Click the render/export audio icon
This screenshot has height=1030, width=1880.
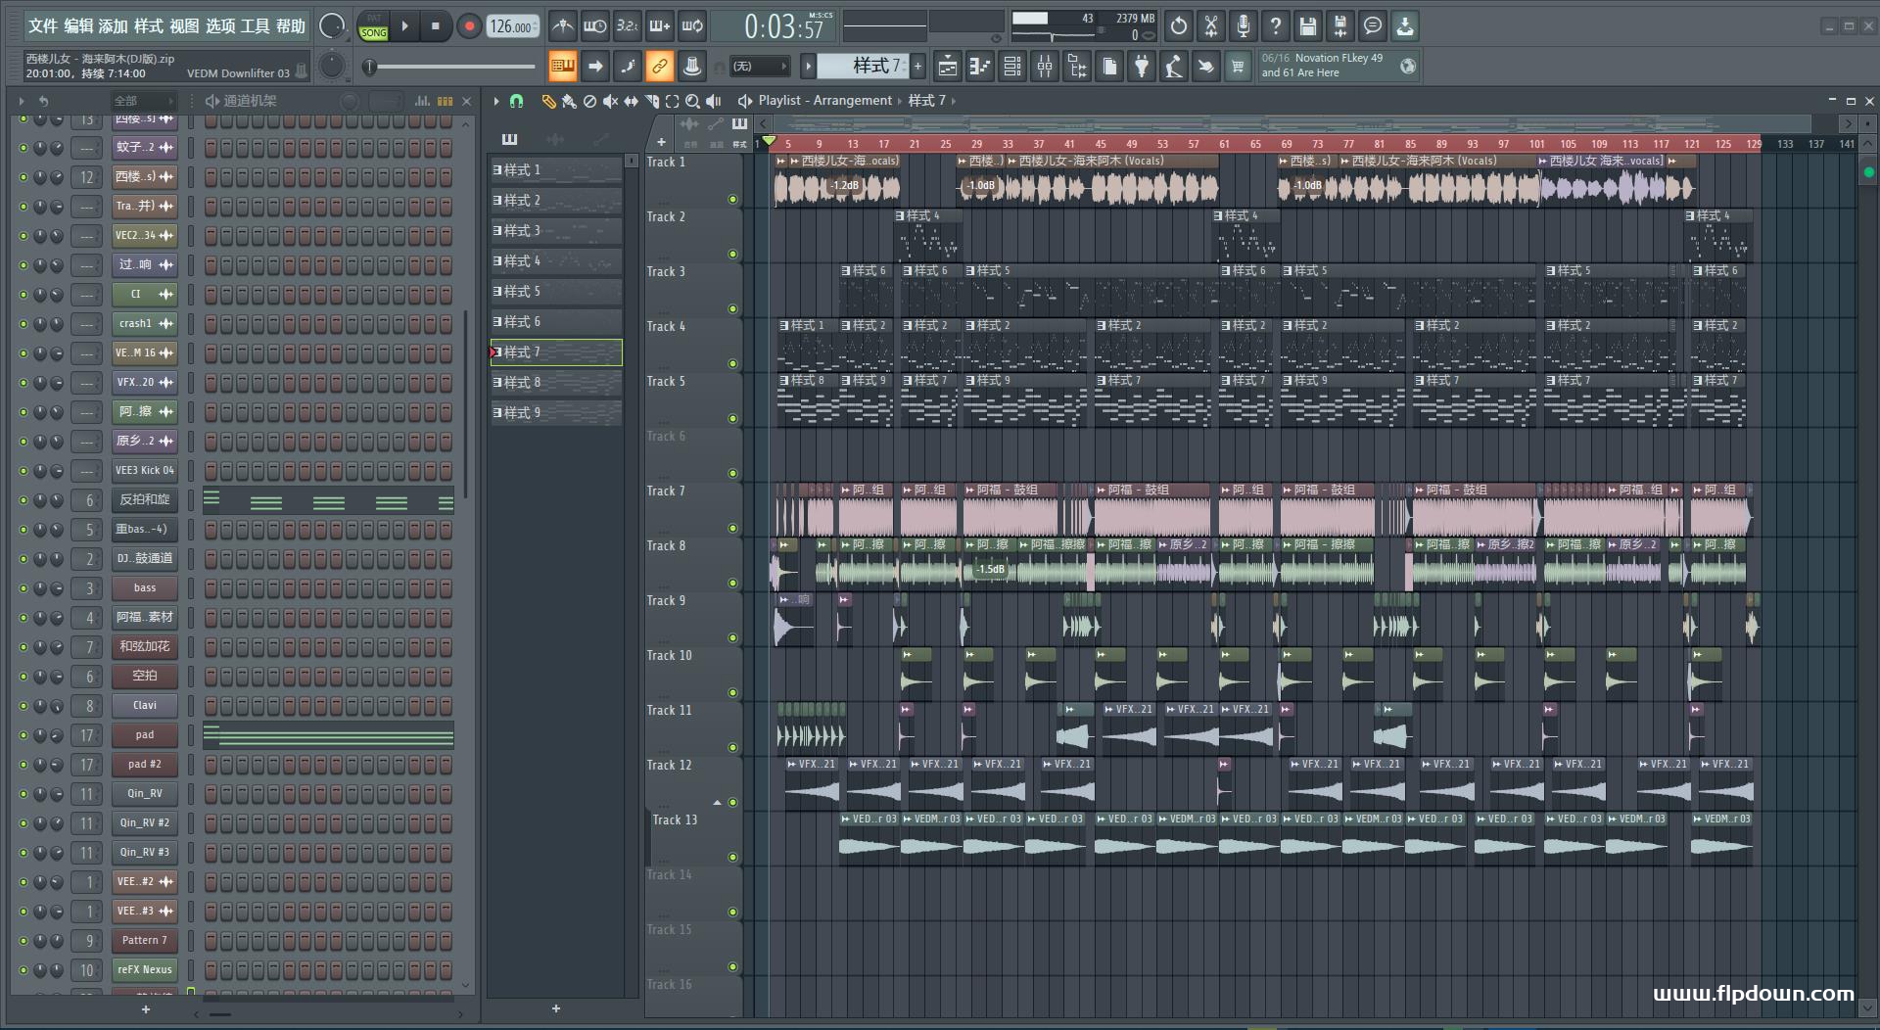[x=1339, y=26]
